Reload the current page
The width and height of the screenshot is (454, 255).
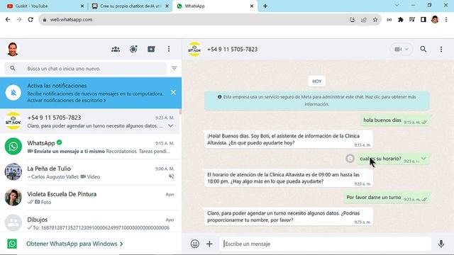coord(31,19)
